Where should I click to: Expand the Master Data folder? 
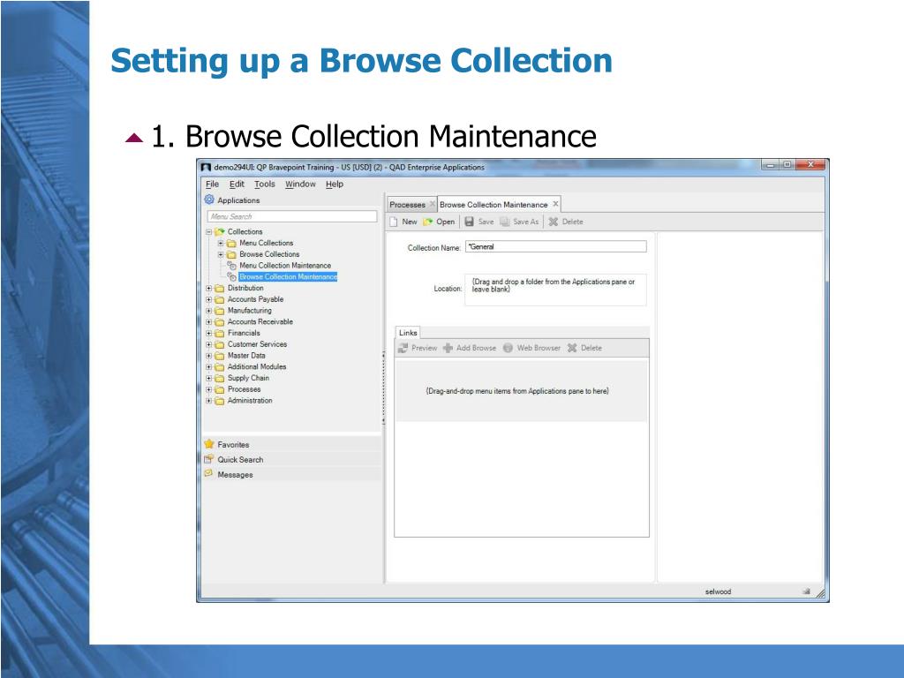208,356
